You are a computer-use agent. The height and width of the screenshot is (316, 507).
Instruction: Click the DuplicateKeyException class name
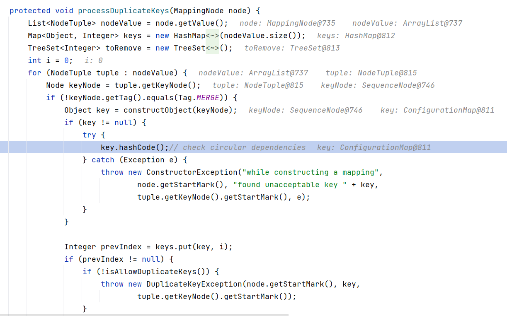[x=194, y=284]
